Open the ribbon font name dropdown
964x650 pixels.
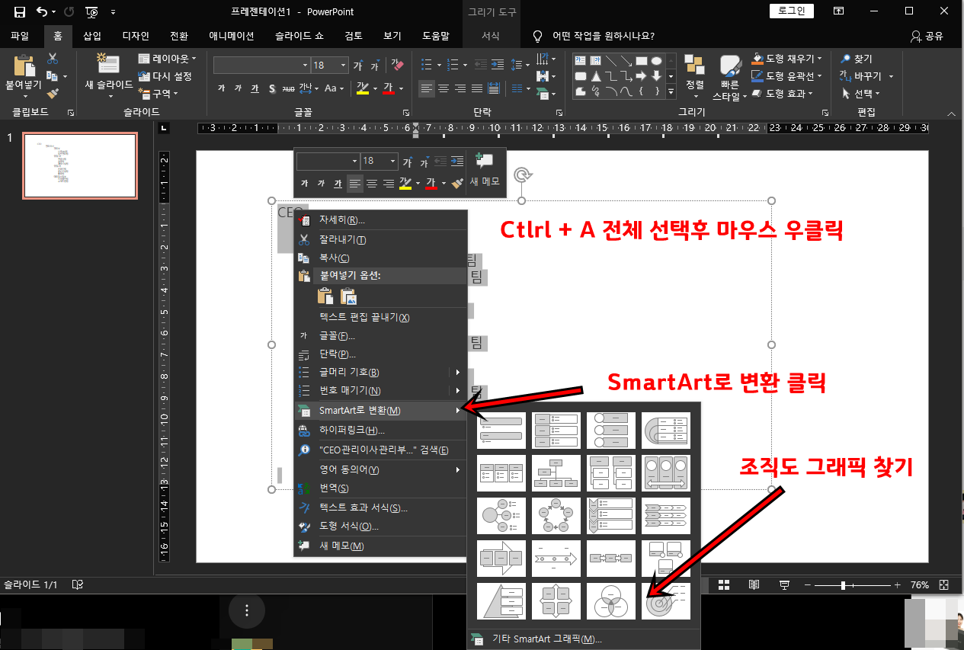point(306,66)
